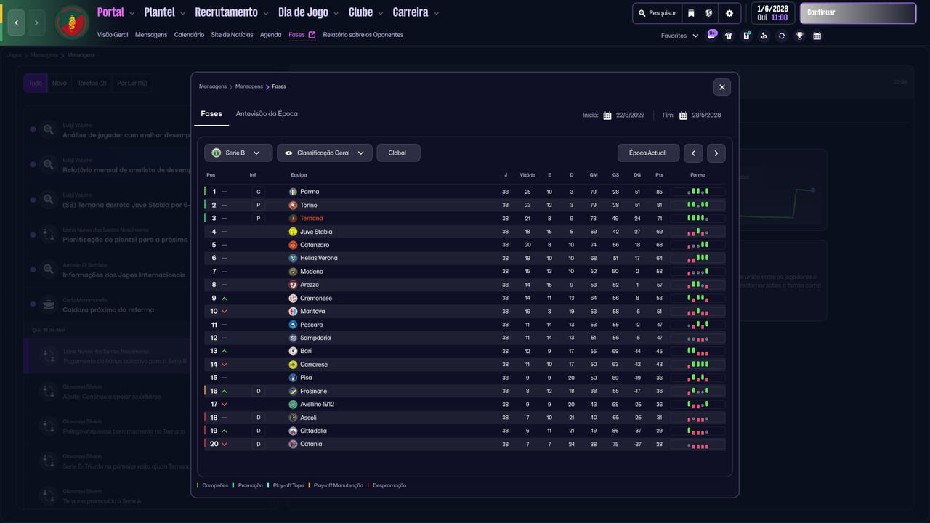Go to next season with right arrow
Viewport: 930px width, 523px height.
[x=716, y=153]
